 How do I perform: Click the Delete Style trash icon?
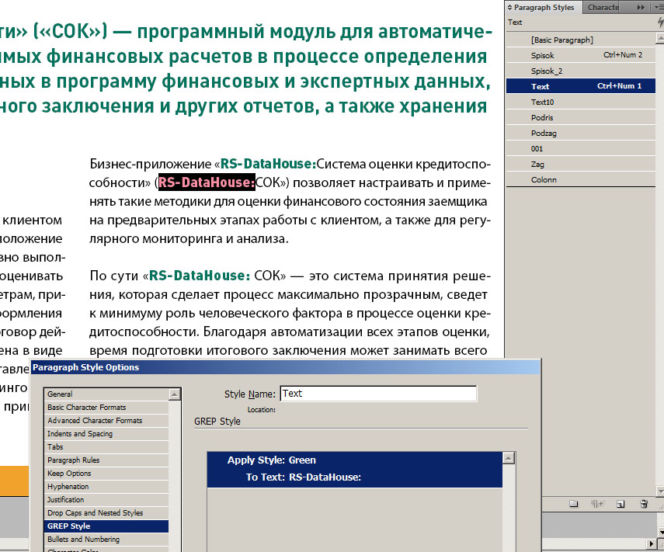[644, 504]
